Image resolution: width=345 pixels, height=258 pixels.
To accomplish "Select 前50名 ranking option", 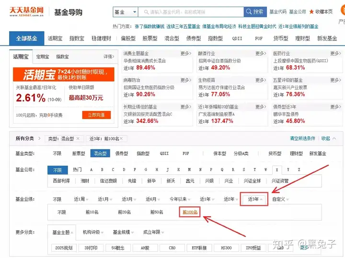I will tap(157, 212).
